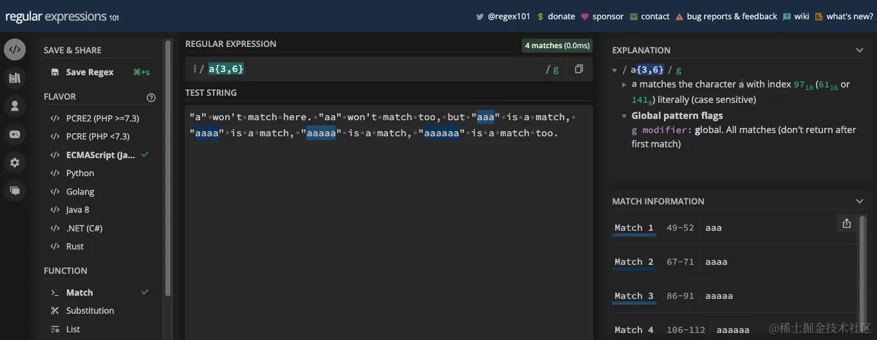Click the regular expressions 101 logo
This screenshot has width=877, height=340.
62,17
